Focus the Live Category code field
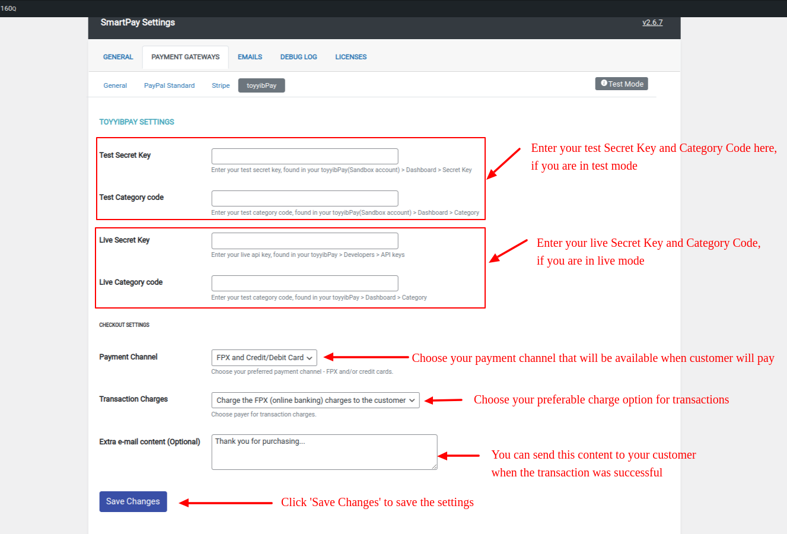This screenshot has width=787, height=534. [x=305, y=283]
